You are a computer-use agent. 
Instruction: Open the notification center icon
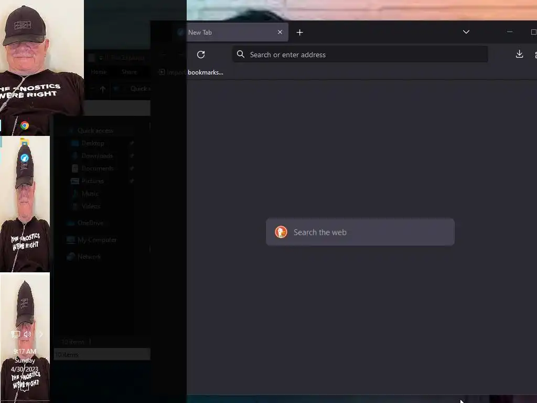pyautogui.click(x=24, y=387)
